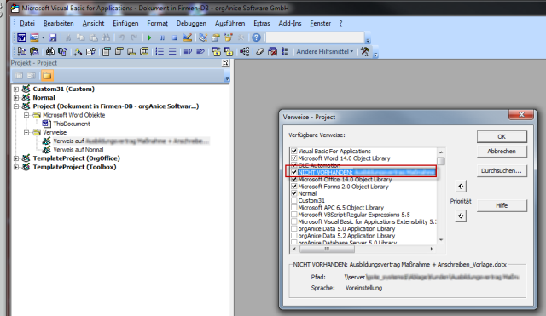The height and width of the screenshot is (316, 546).
Task: Collapse the Microsoft Word Objekte folder
Action: 26,115
